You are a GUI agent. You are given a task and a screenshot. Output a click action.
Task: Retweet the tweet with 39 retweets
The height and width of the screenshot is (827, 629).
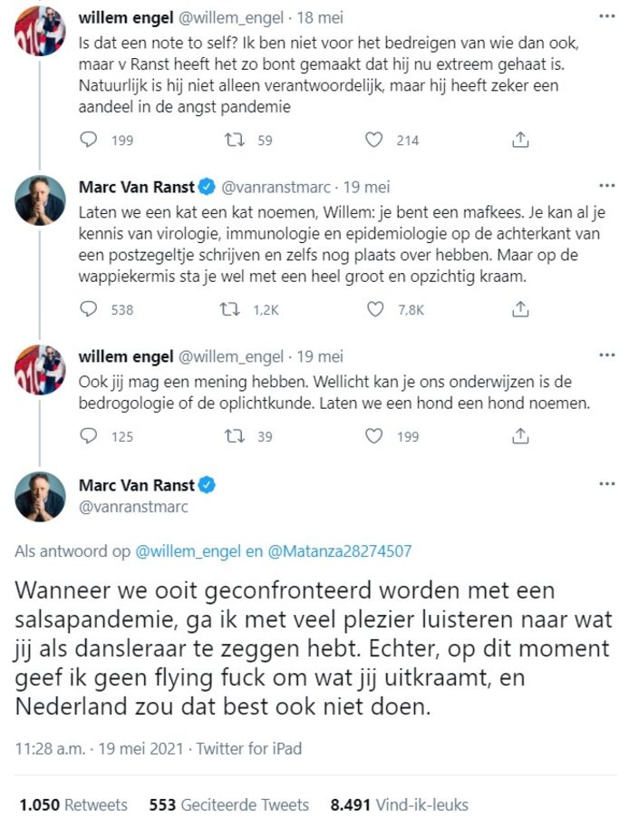(x=232, y=436)
